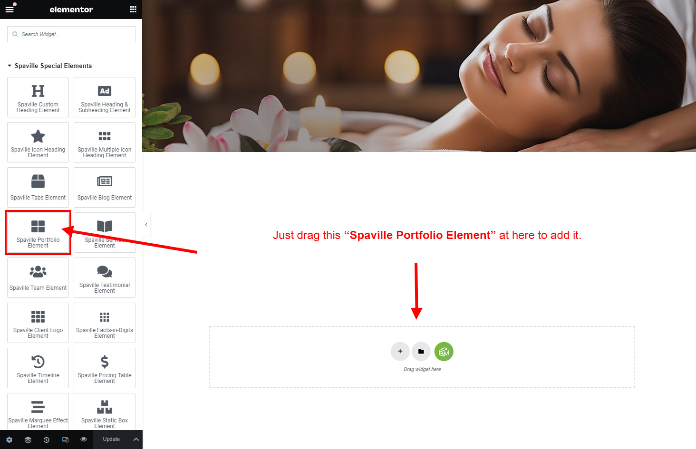Image resolution: width=696 pixels, height=449 pixels.
Task: Collapse the Elementor side panel
Action: pos(146,225)
